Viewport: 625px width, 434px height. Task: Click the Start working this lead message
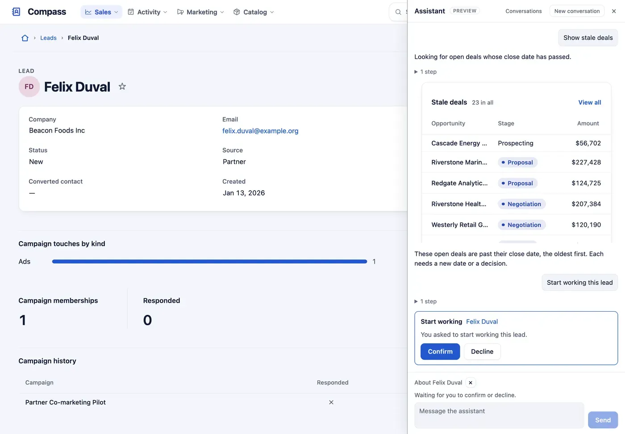(579, 283)
